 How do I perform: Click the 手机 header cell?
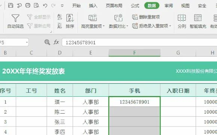(135, 91)
